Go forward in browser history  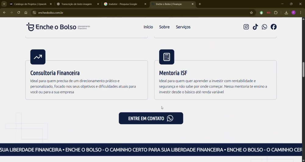pos(12,13)
